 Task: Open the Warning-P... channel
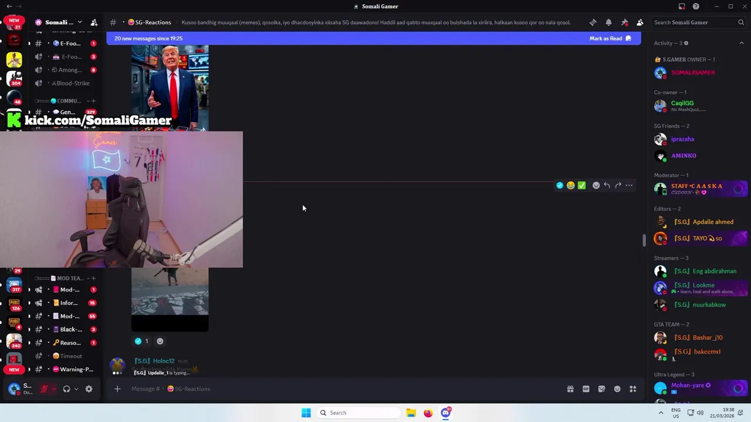coord(66,369)
